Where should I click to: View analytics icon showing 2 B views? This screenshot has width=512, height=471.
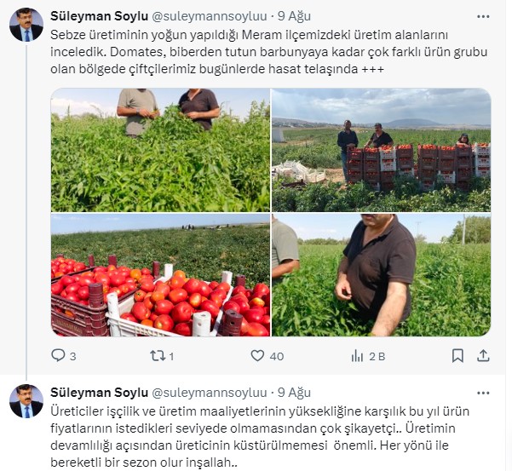357,356
